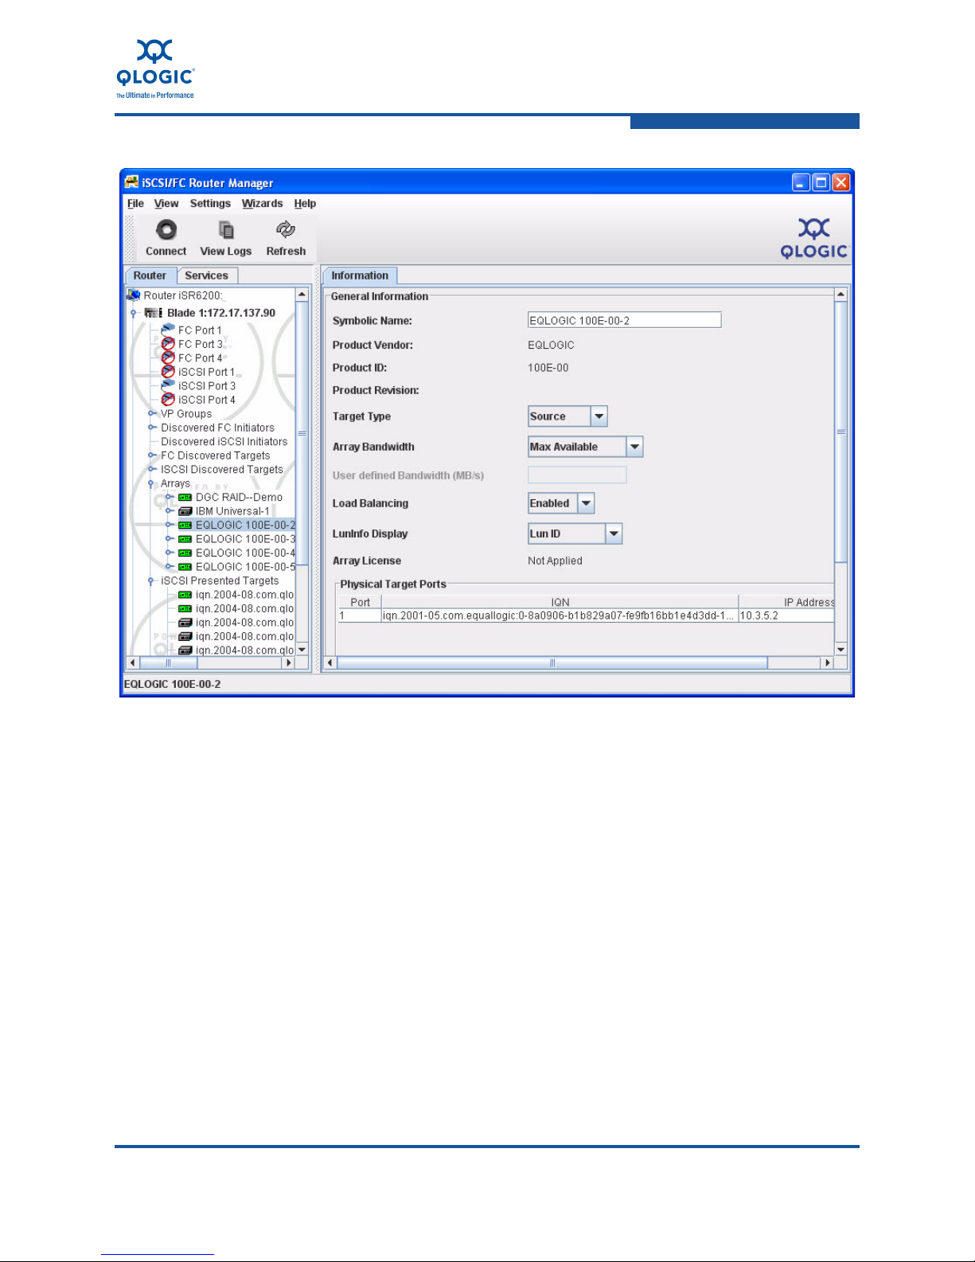Click the EQLOGIC 100E-00-2 array icon
Viewport: 975px width, 1262px height.
click(x=185, y=526)
